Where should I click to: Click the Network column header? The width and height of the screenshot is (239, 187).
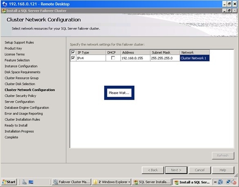coord(194,52)
